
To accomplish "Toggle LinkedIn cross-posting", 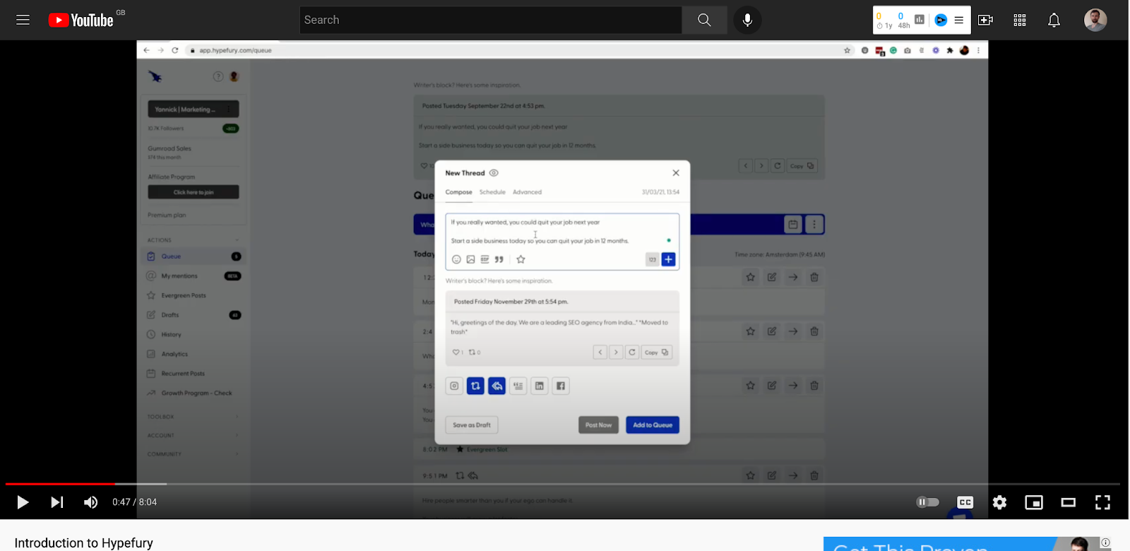I will coord(540,386).
